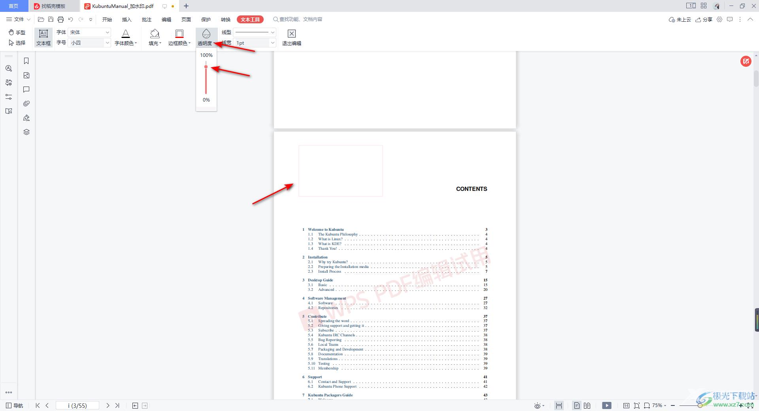Viewport: 759px width, 411px height.
Task: Open the thumbnail panel icon
Action: (x=26, y=75)
